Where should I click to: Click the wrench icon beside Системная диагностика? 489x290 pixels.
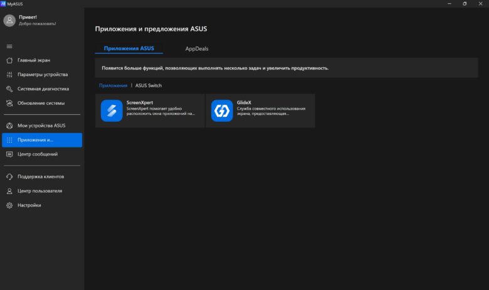point(9,89)
